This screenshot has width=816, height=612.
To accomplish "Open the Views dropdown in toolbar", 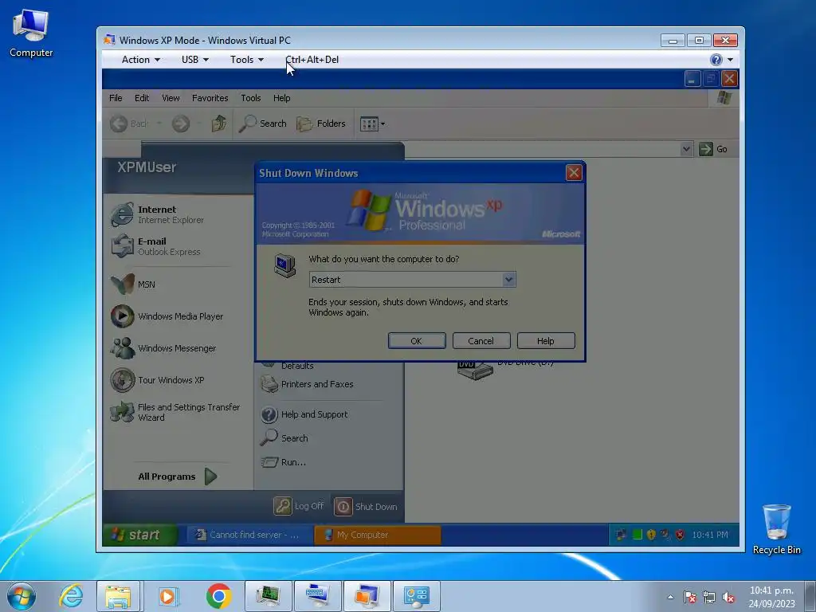I will click(372, 124).
